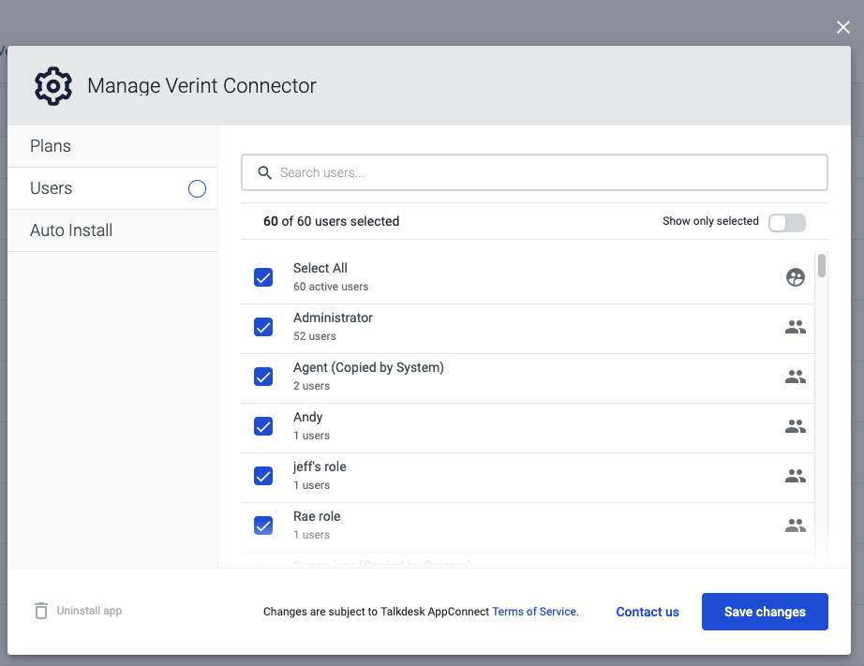Click the group icon for Agent (Copied by System)

point(795,377)
